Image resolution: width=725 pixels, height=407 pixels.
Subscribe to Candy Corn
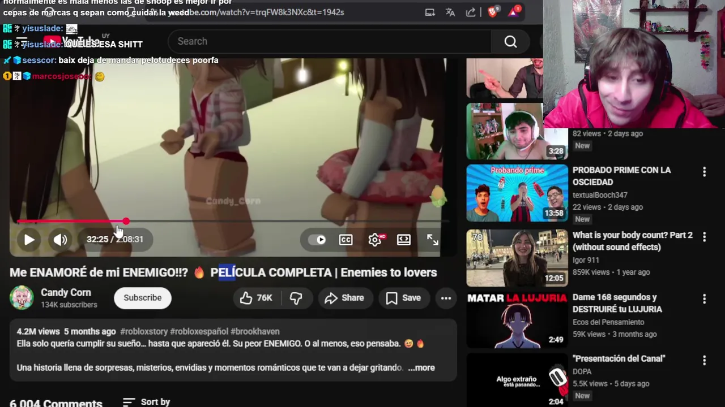143,298
